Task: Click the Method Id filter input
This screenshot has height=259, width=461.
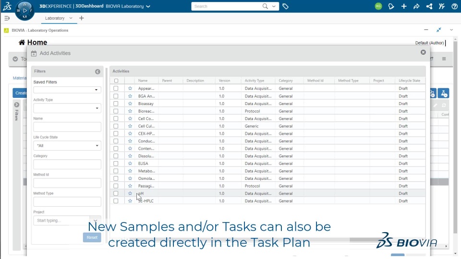Action: point(67,183)
